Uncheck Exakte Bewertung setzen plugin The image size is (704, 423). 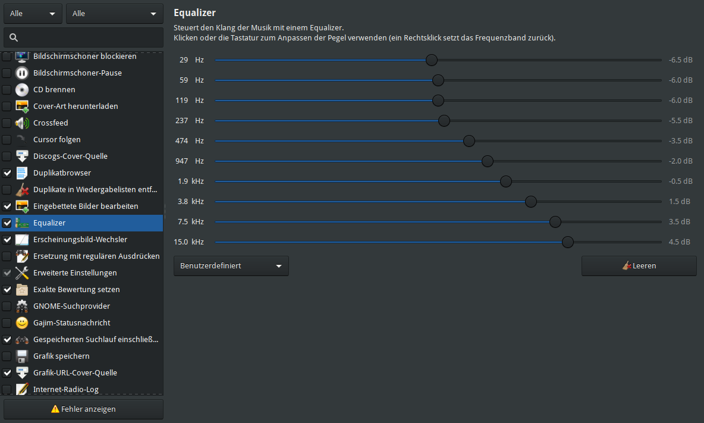pos(7,289)
